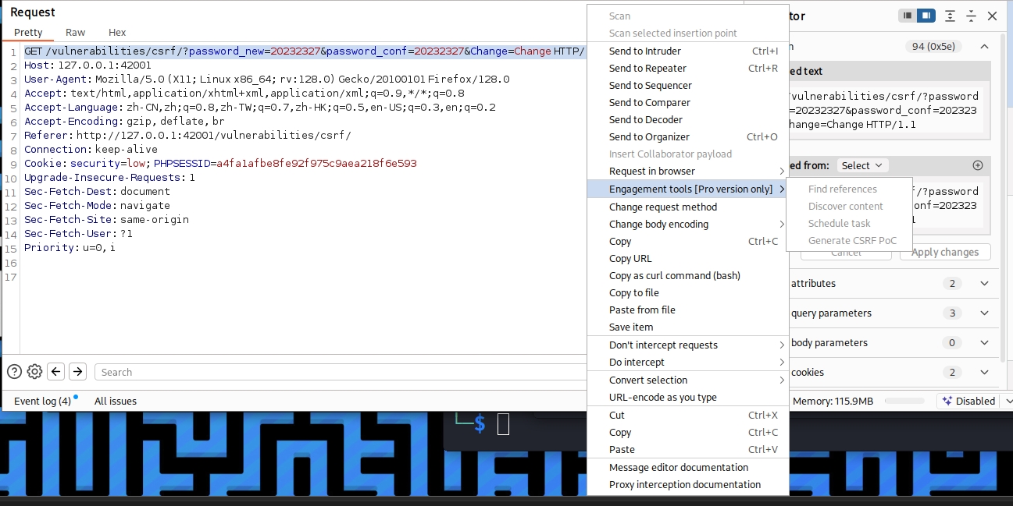Open Do intercept submenu
The width and height of the screenshot is (1013, 506).
tap(687, 363)
